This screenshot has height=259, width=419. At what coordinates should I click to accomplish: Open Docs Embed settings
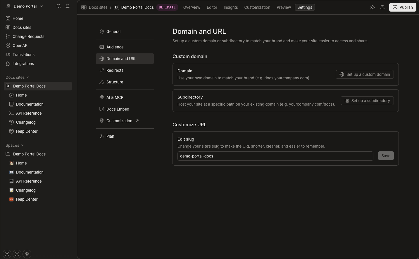pyautogui.click(x=125, y=109)
